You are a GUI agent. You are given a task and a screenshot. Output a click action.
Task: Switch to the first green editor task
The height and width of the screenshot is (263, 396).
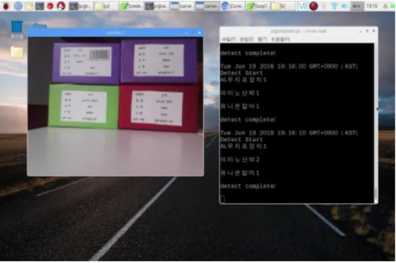(131, 6)
